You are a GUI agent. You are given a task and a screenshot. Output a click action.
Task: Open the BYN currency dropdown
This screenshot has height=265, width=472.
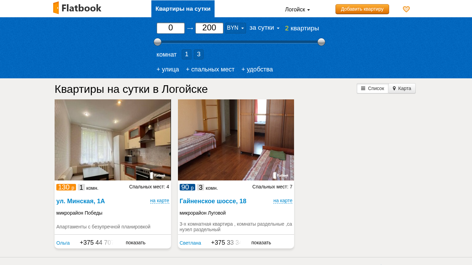(235, 28)
